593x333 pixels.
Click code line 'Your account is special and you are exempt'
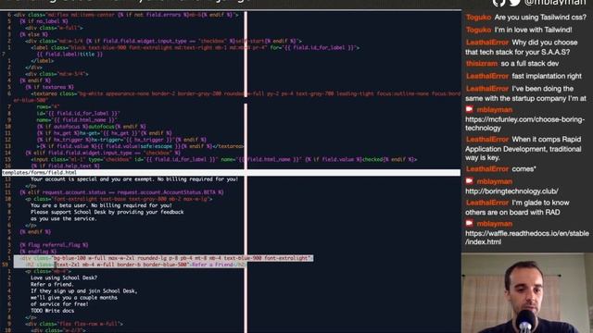134,179
